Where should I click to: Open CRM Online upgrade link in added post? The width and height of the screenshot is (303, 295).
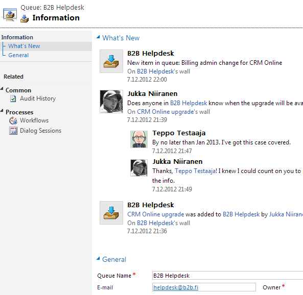pos(155,214)
